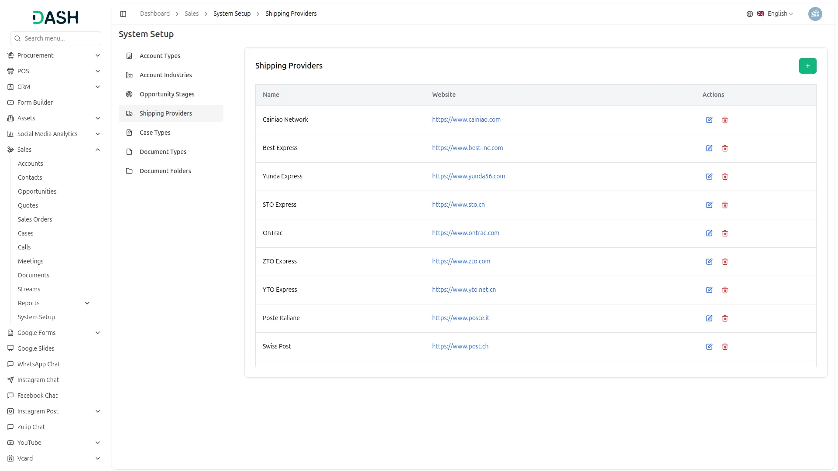Open the user avatar menu

(x=815, y=14)
